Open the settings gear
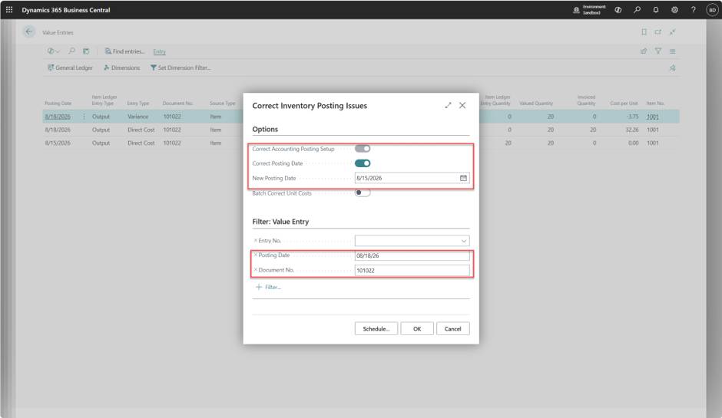This screenshot has width=722, height=418. (x=674, y=10)
